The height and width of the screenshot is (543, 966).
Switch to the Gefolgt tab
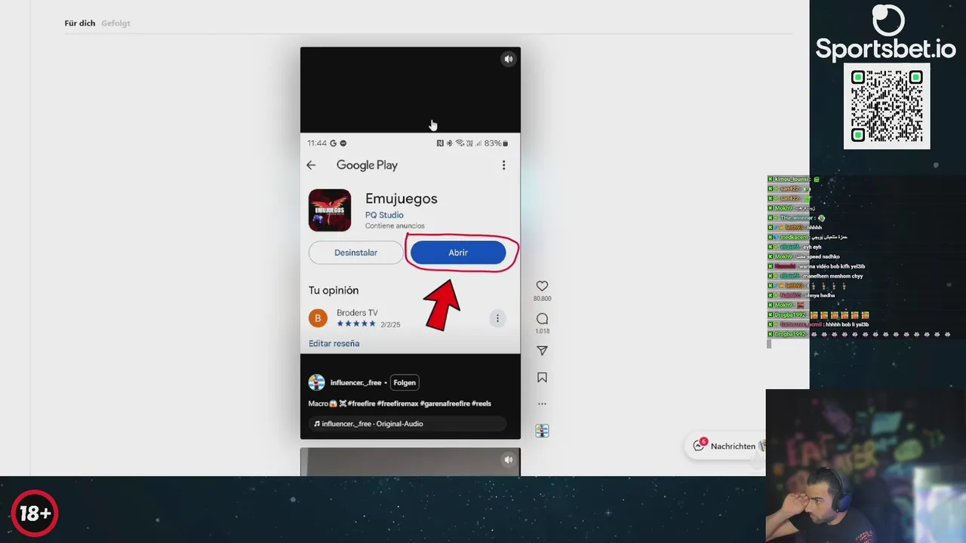click(x=115, y=23)
